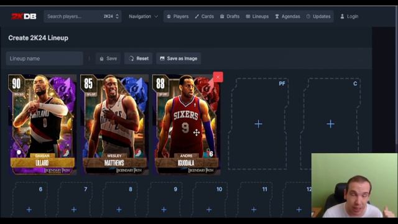Expand the Navigation dropdown

(144, 16)
